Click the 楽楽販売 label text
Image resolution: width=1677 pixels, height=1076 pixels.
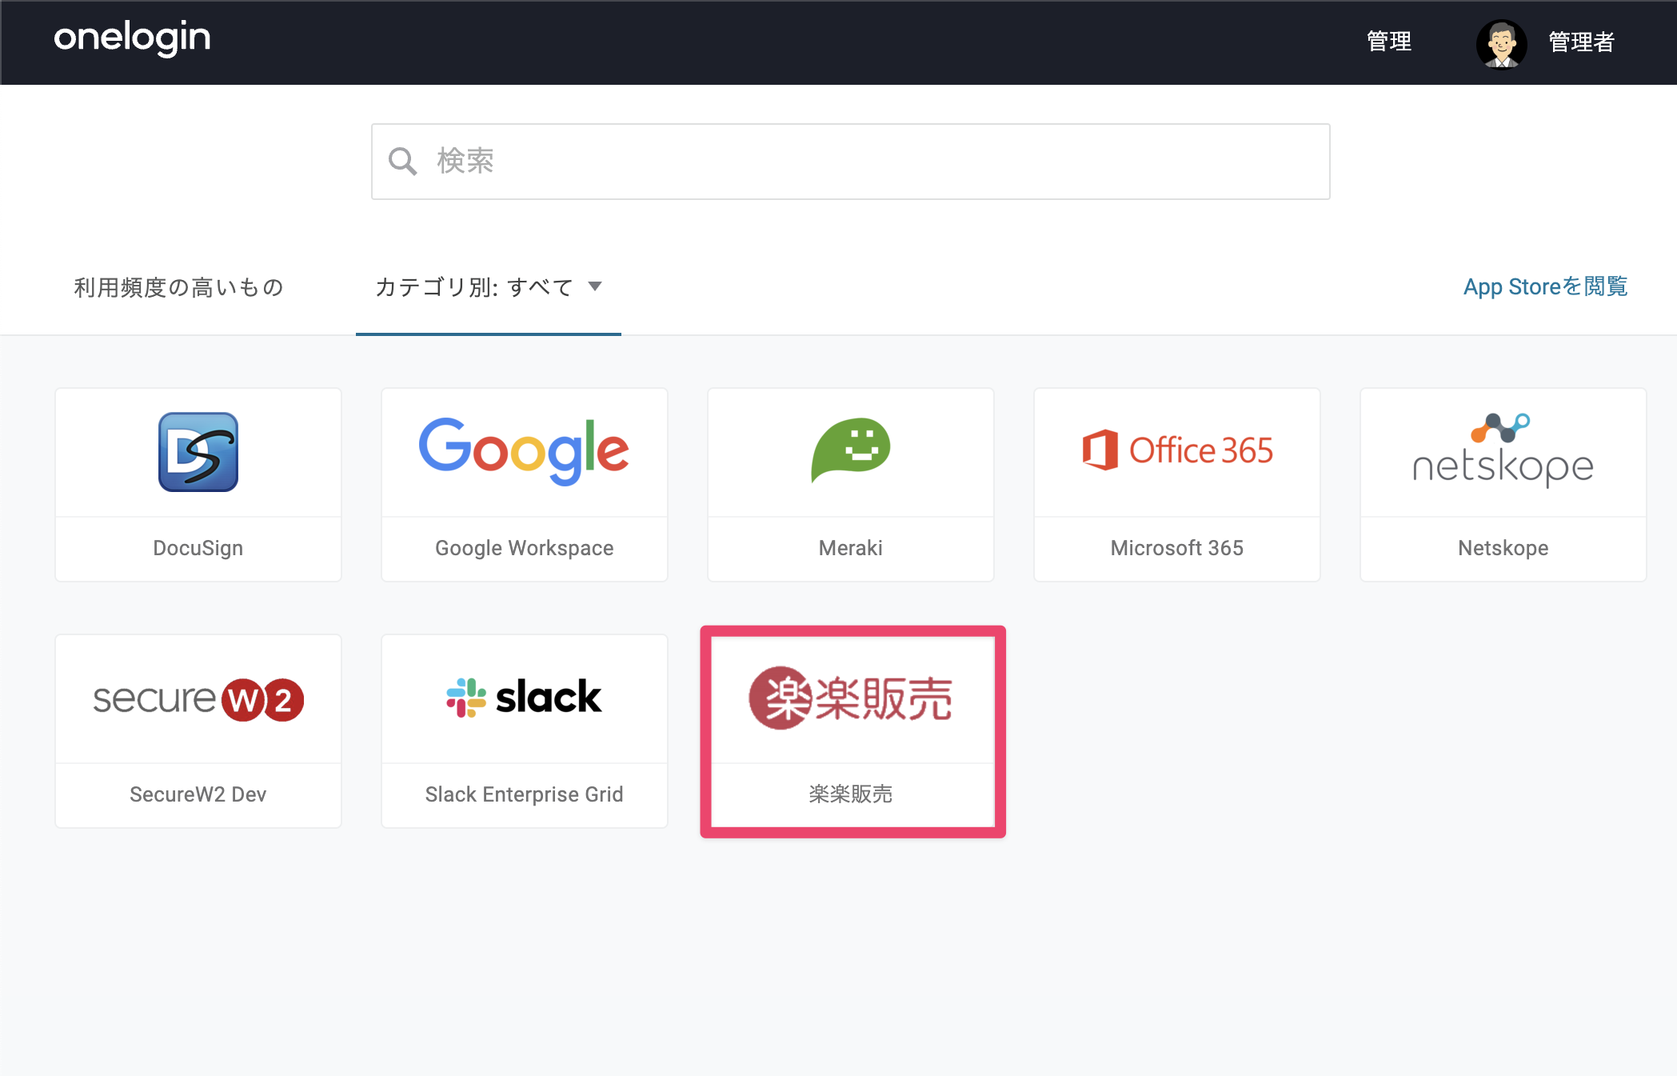(x=851, y=794)
